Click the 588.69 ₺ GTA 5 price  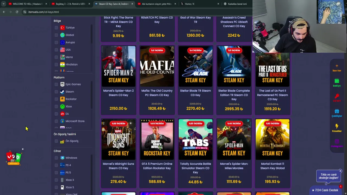[157, 182]
